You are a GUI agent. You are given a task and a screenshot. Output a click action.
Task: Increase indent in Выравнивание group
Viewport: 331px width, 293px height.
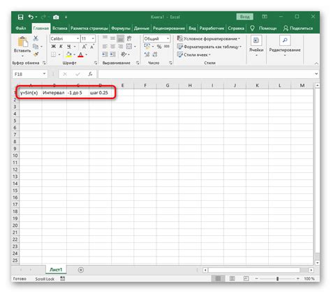point(113,54)
